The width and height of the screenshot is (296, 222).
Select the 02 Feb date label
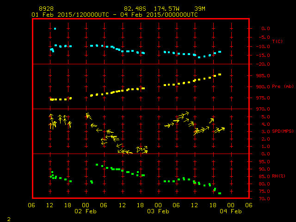point(85,211)
